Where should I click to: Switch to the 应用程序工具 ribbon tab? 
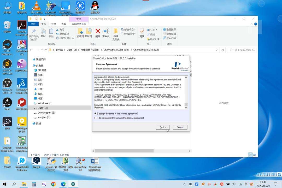79,24
